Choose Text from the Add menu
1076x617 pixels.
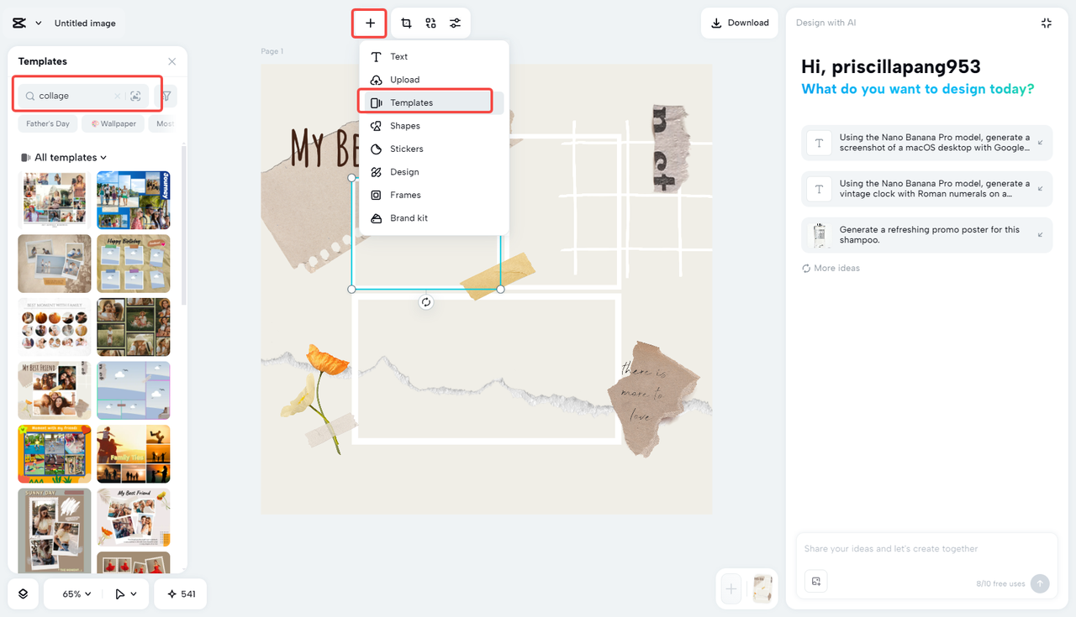(434, 57)
